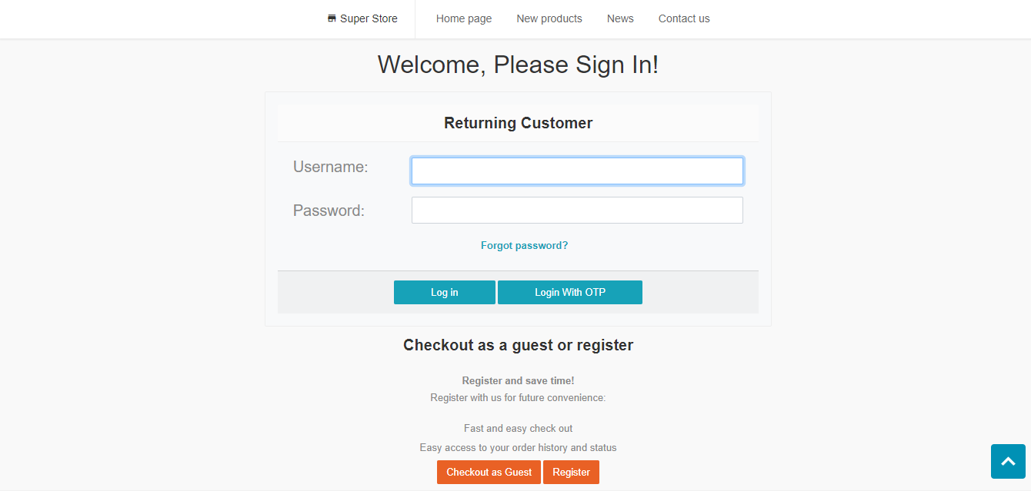Click the Super Store shop icon
The height and width of the screenshot is (491, 1031).
click(332, 18)
